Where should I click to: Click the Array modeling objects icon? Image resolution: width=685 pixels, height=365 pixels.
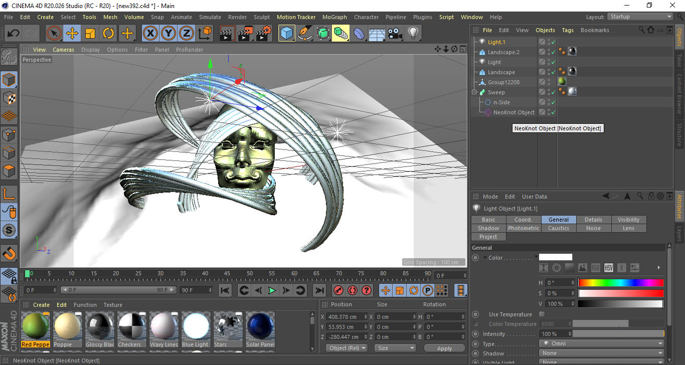(341, 34)
